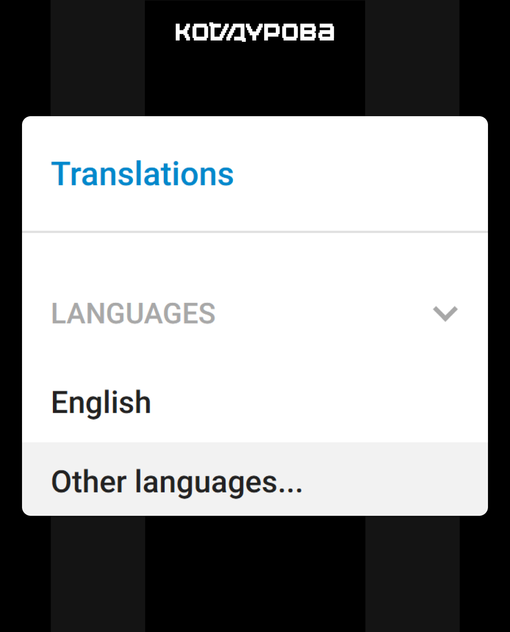Select English language option
This screenshot has height=632, width=510.
click(x=255, y=403)
